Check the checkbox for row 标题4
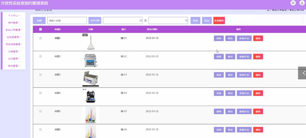Screen dimensions: 306x138 (x=40, y=93)
